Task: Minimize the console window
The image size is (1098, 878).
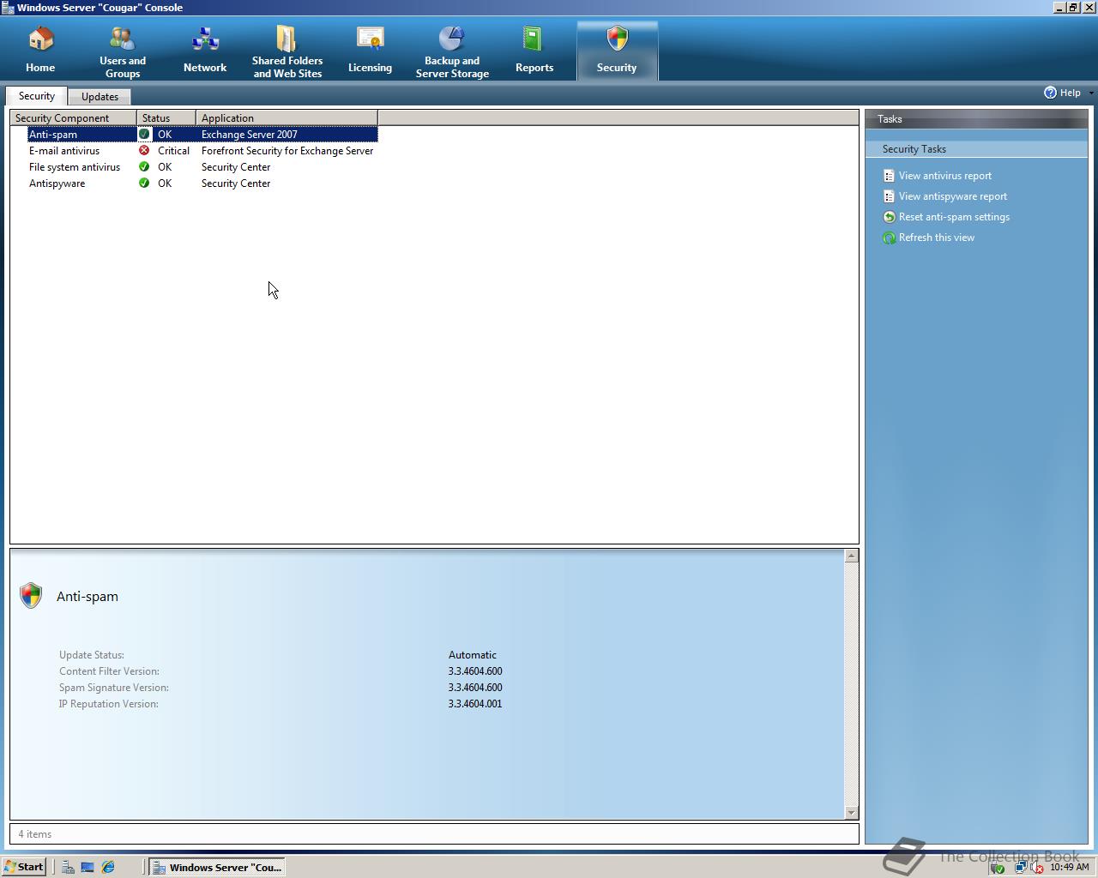Action: [1059, 7]
